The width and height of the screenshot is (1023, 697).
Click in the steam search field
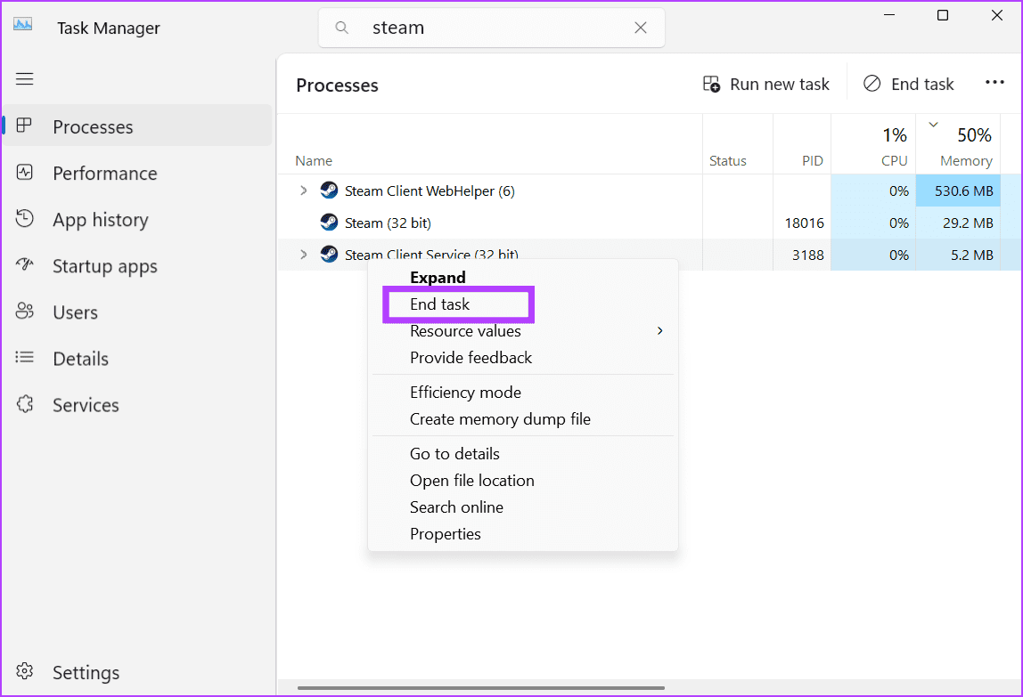coord(491,28)
